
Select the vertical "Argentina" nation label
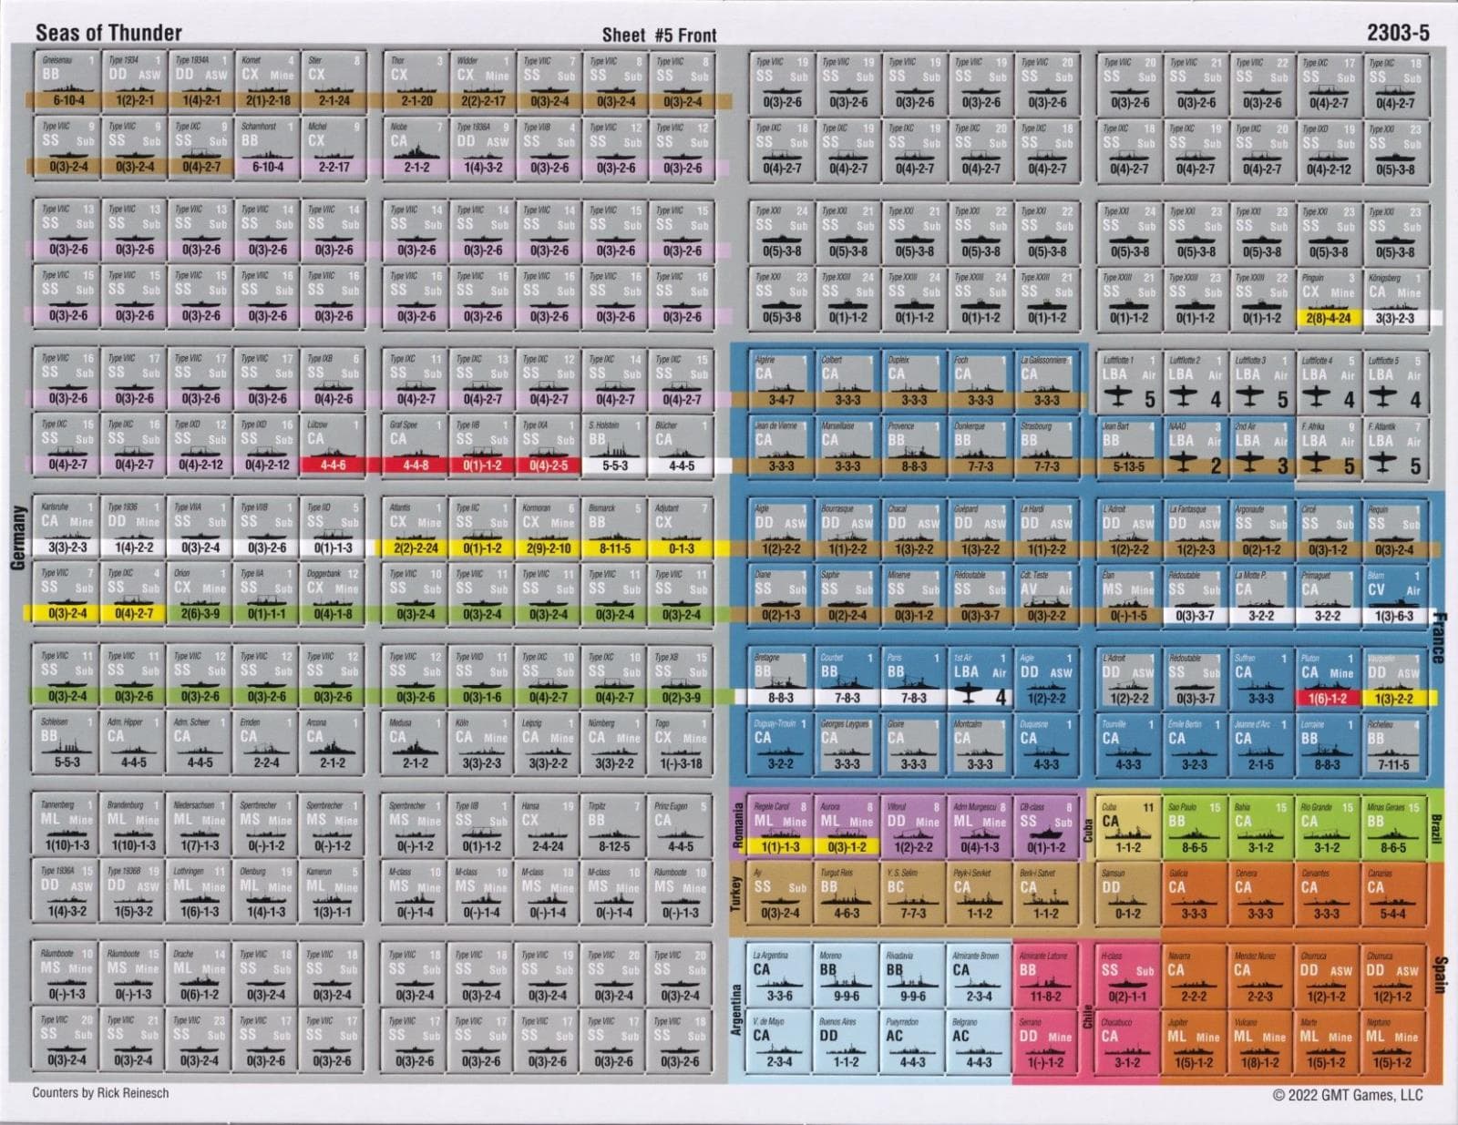tap(737, 1009)
